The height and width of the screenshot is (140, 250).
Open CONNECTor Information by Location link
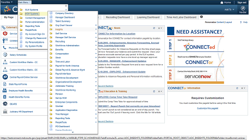(x=116, y=34)
